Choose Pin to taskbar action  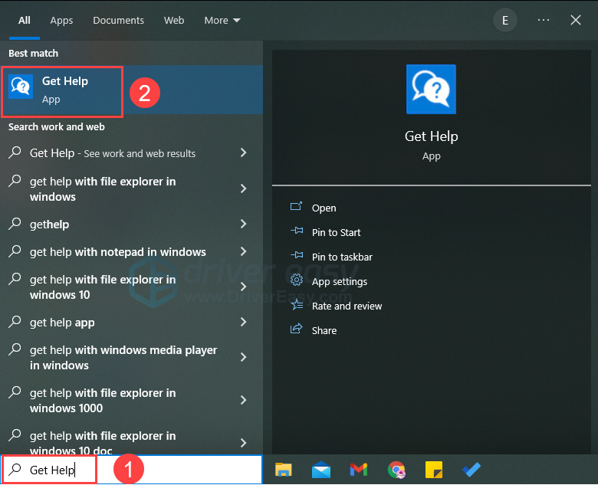(x=342, y=257)
